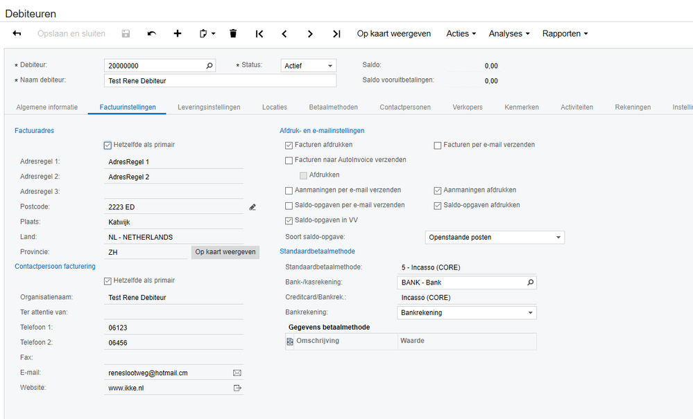Click the envelope icon beside E-mail
The image size is (693, 419).
pyautogui.click(x=237, y=373)
